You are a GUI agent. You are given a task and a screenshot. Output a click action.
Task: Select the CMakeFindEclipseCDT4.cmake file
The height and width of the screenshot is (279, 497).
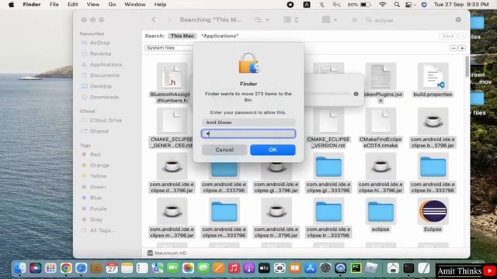point(381,122)
